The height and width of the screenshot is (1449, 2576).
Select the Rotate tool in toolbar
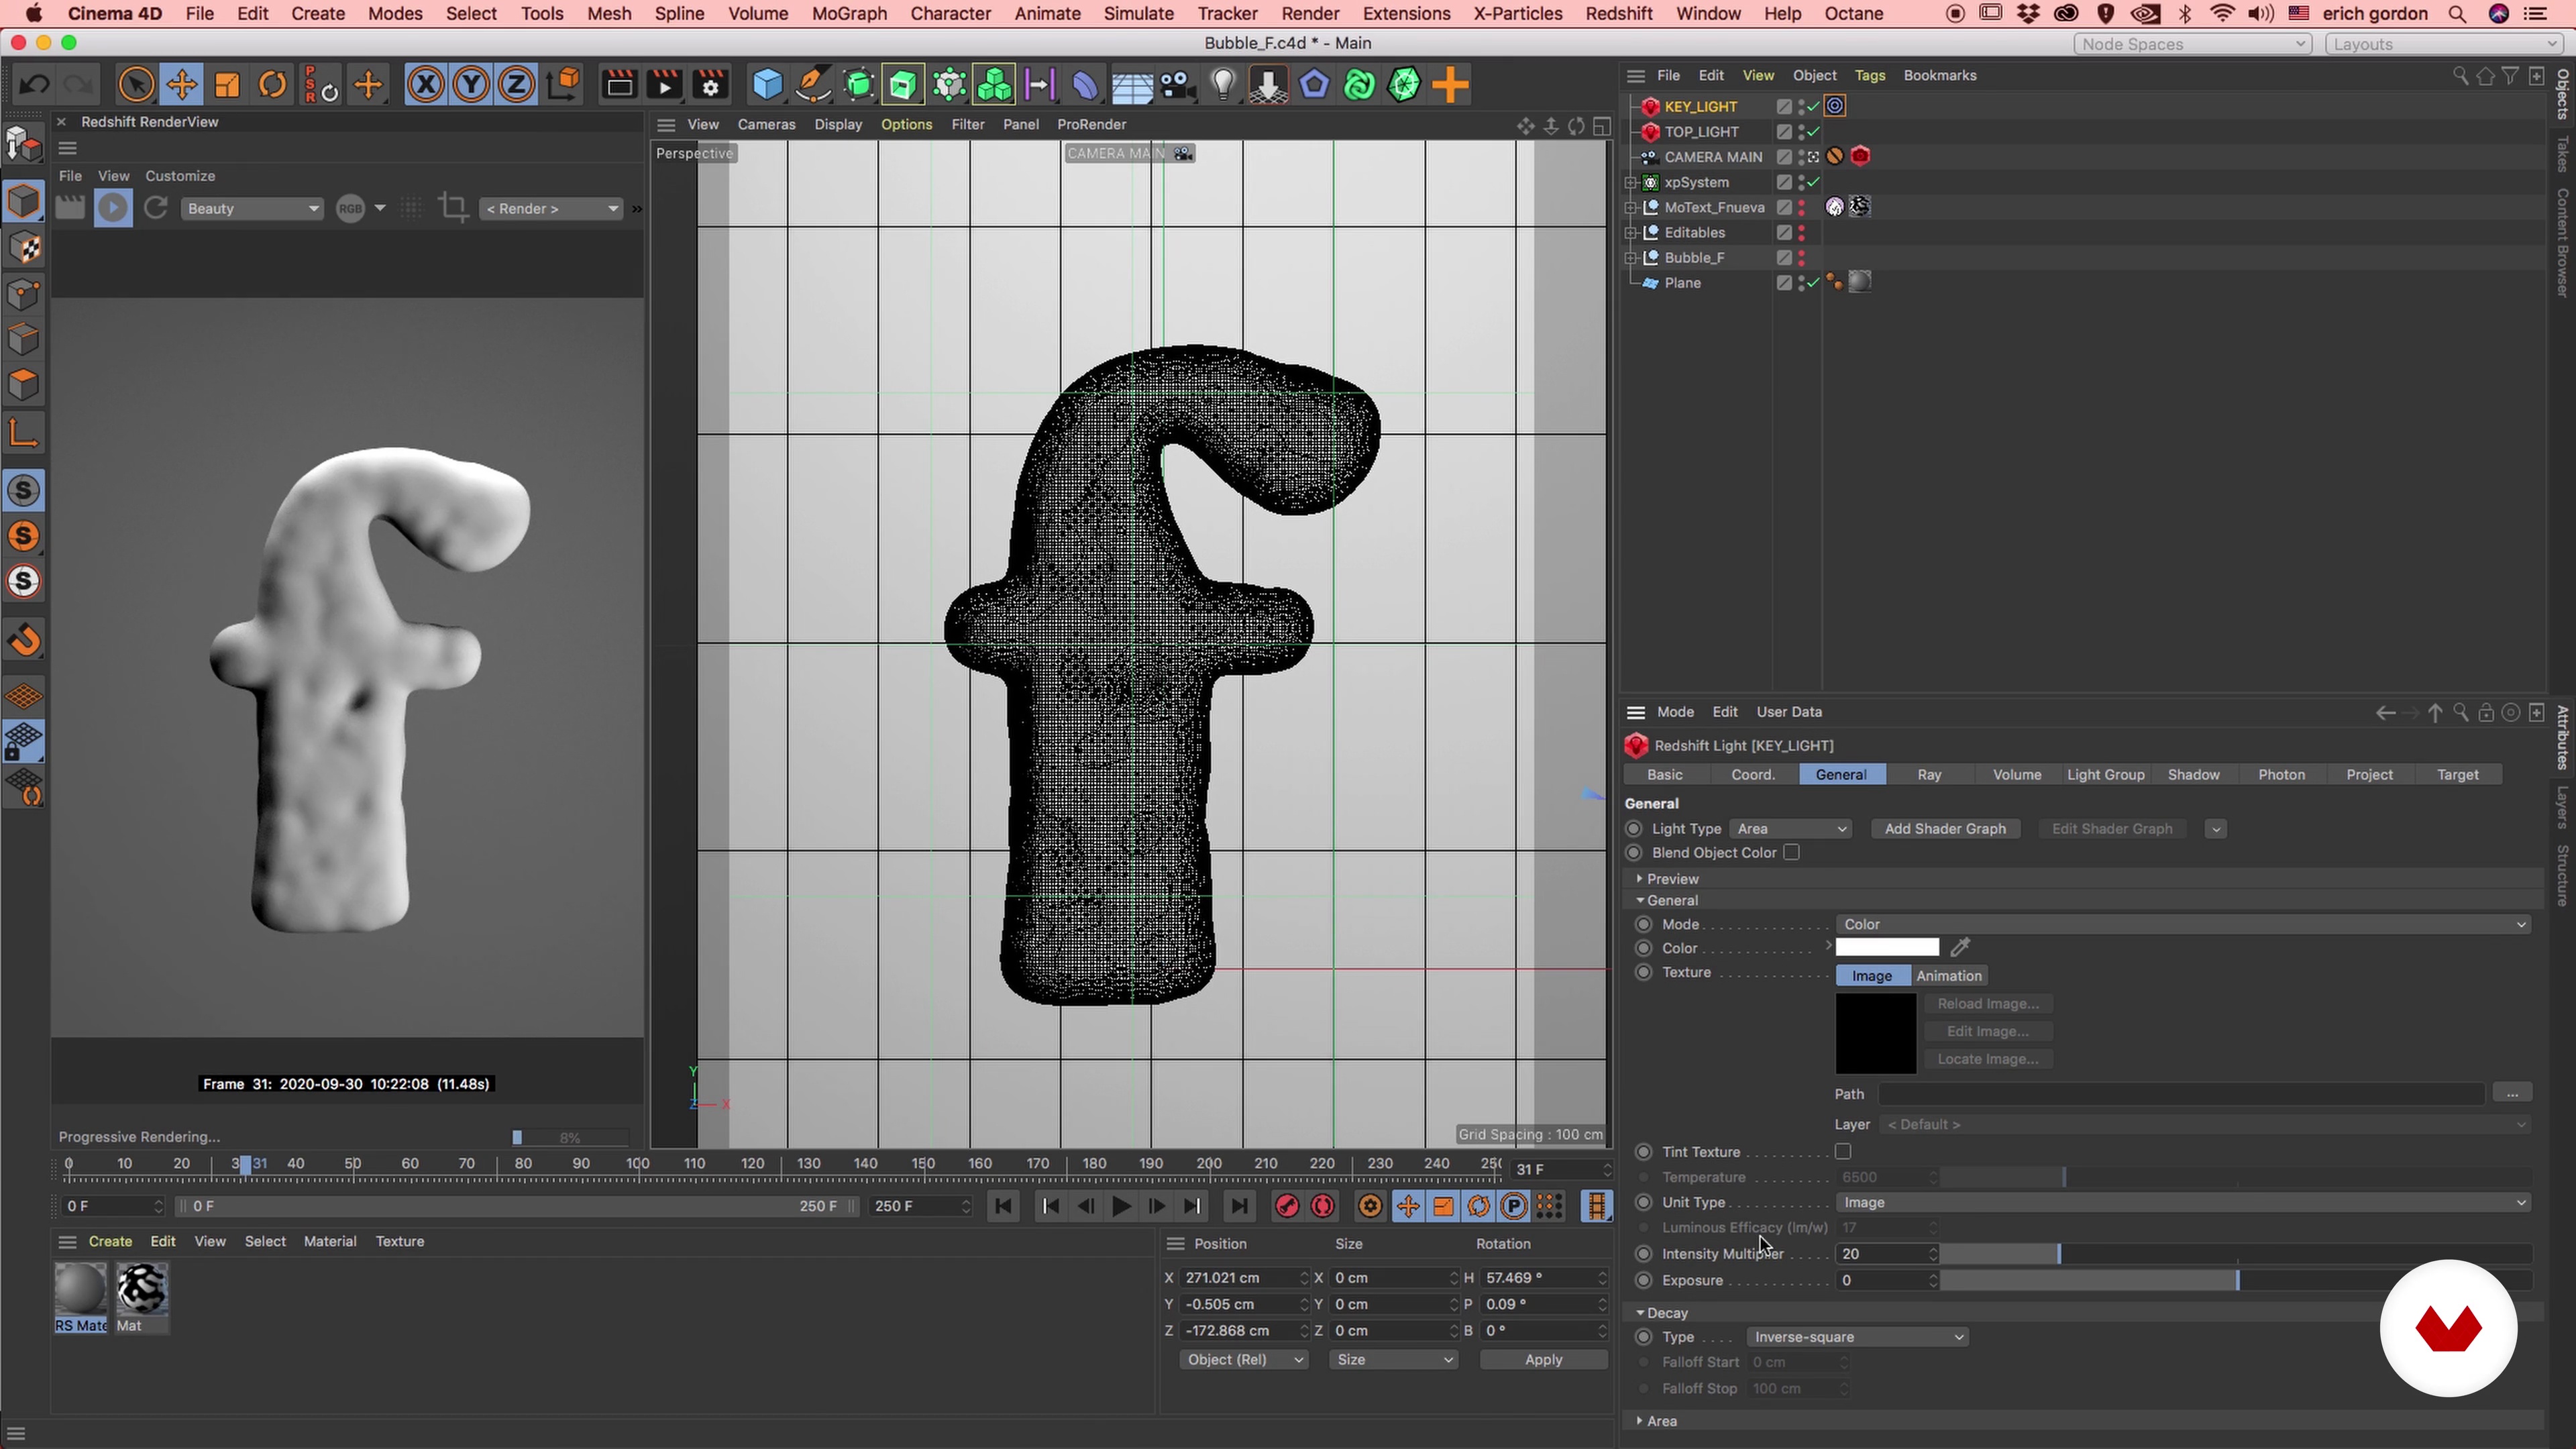(x=272, y=85)
